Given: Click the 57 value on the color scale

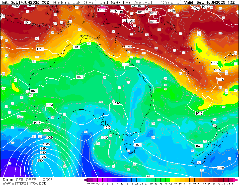Looking at the screenshot, I should pyautogui.click(x=194, y=184).
